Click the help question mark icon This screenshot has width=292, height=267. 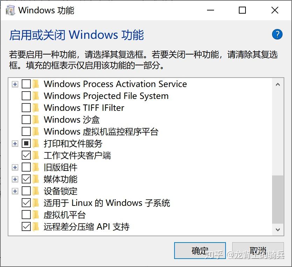coord(277,34)
